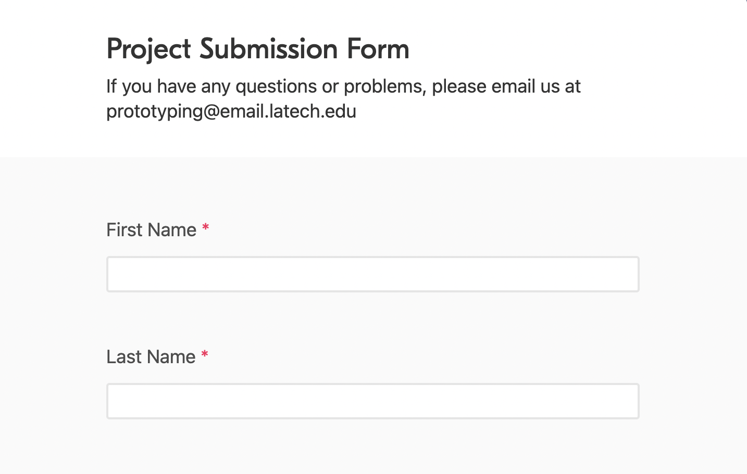Click the word "First" in the label

click(124, 230)
